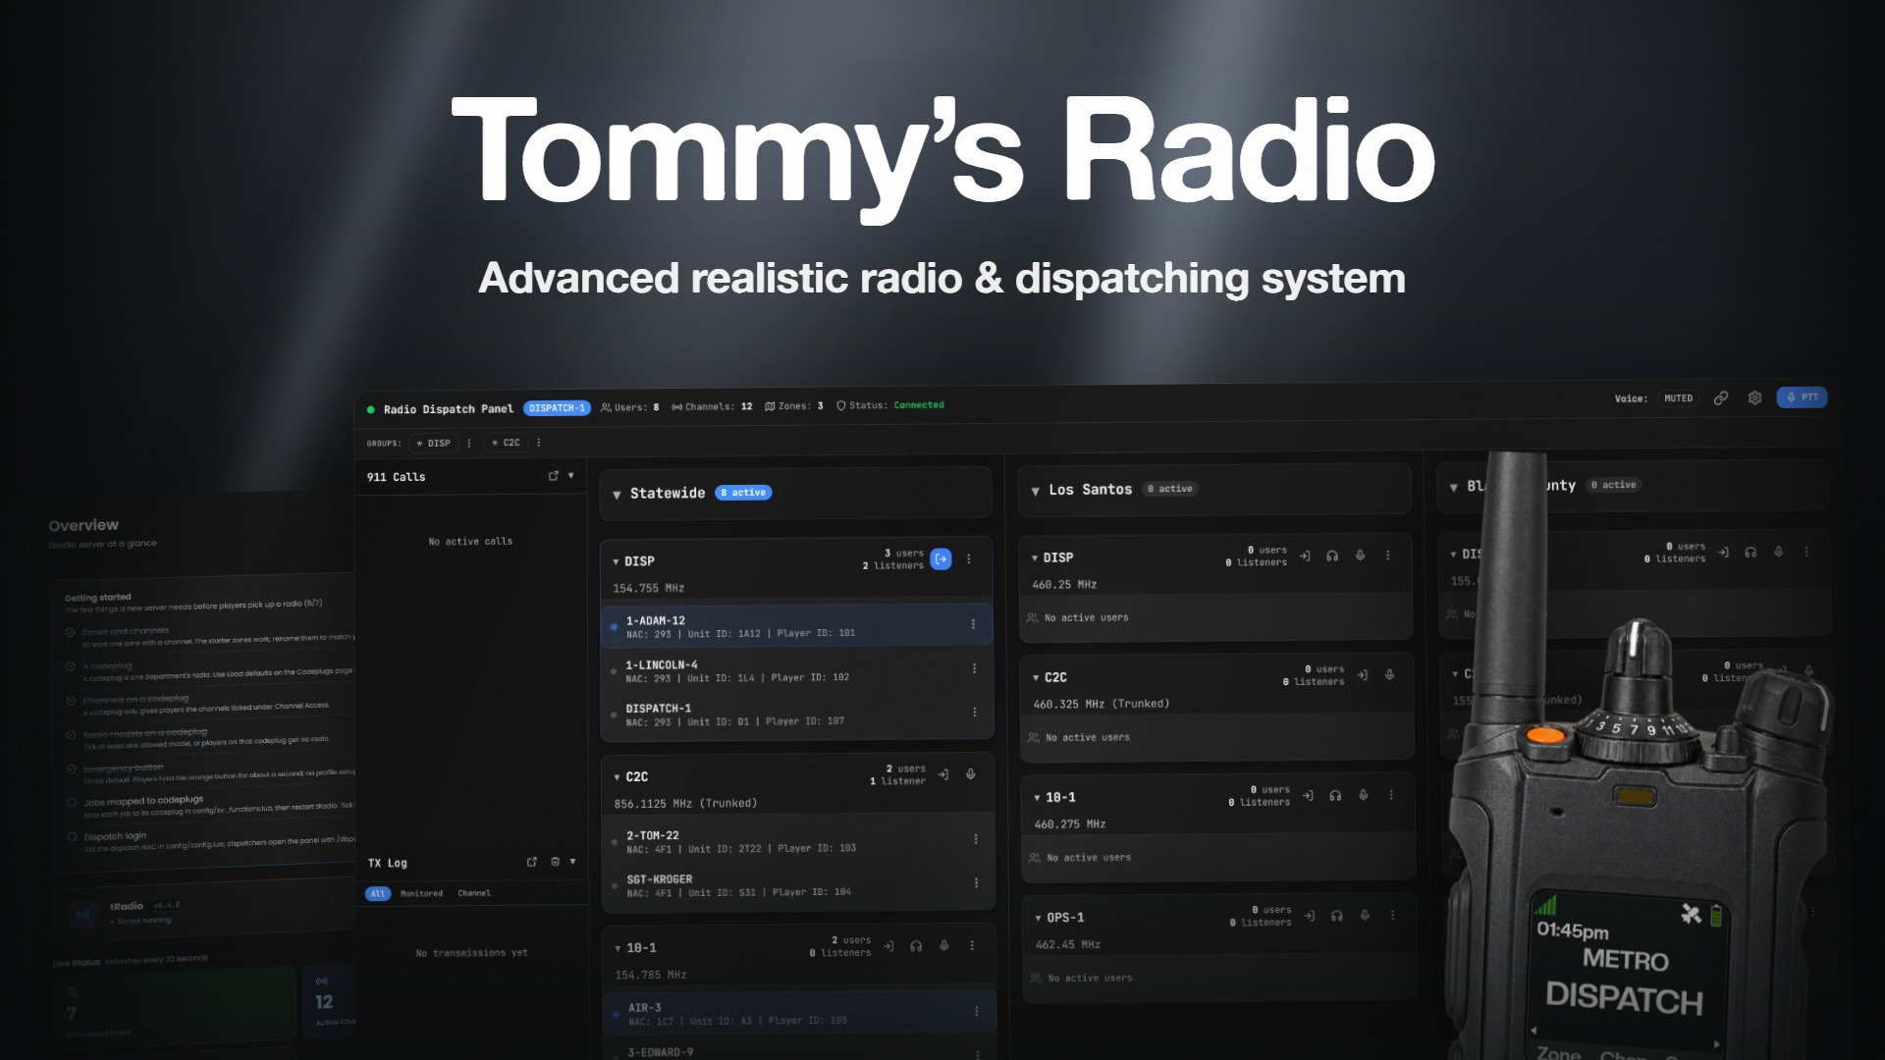Clear TX Log with the trash icon
Viewport: 1885px width, 1060px height.
click(555, 862)
